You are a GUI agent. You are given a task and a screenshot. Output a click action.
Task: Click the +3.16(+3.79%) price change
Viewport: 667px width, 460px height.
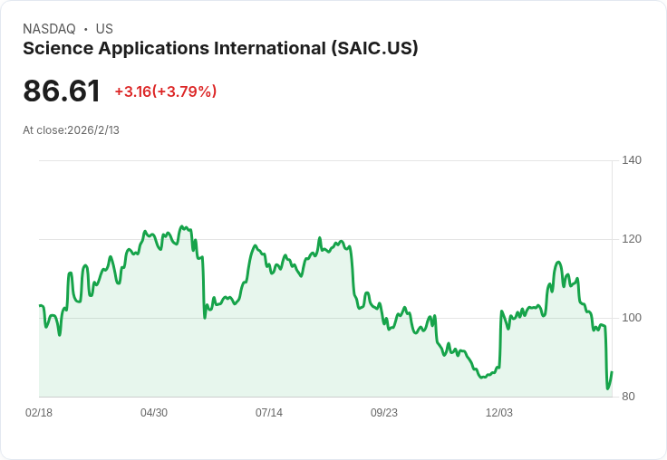tap(166, 91)
